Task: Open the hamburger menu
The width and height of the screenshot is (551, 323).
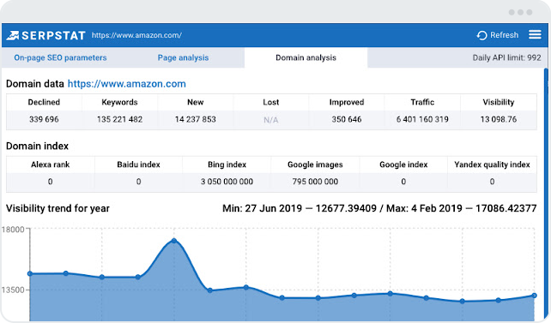Action: pos(535,34)
